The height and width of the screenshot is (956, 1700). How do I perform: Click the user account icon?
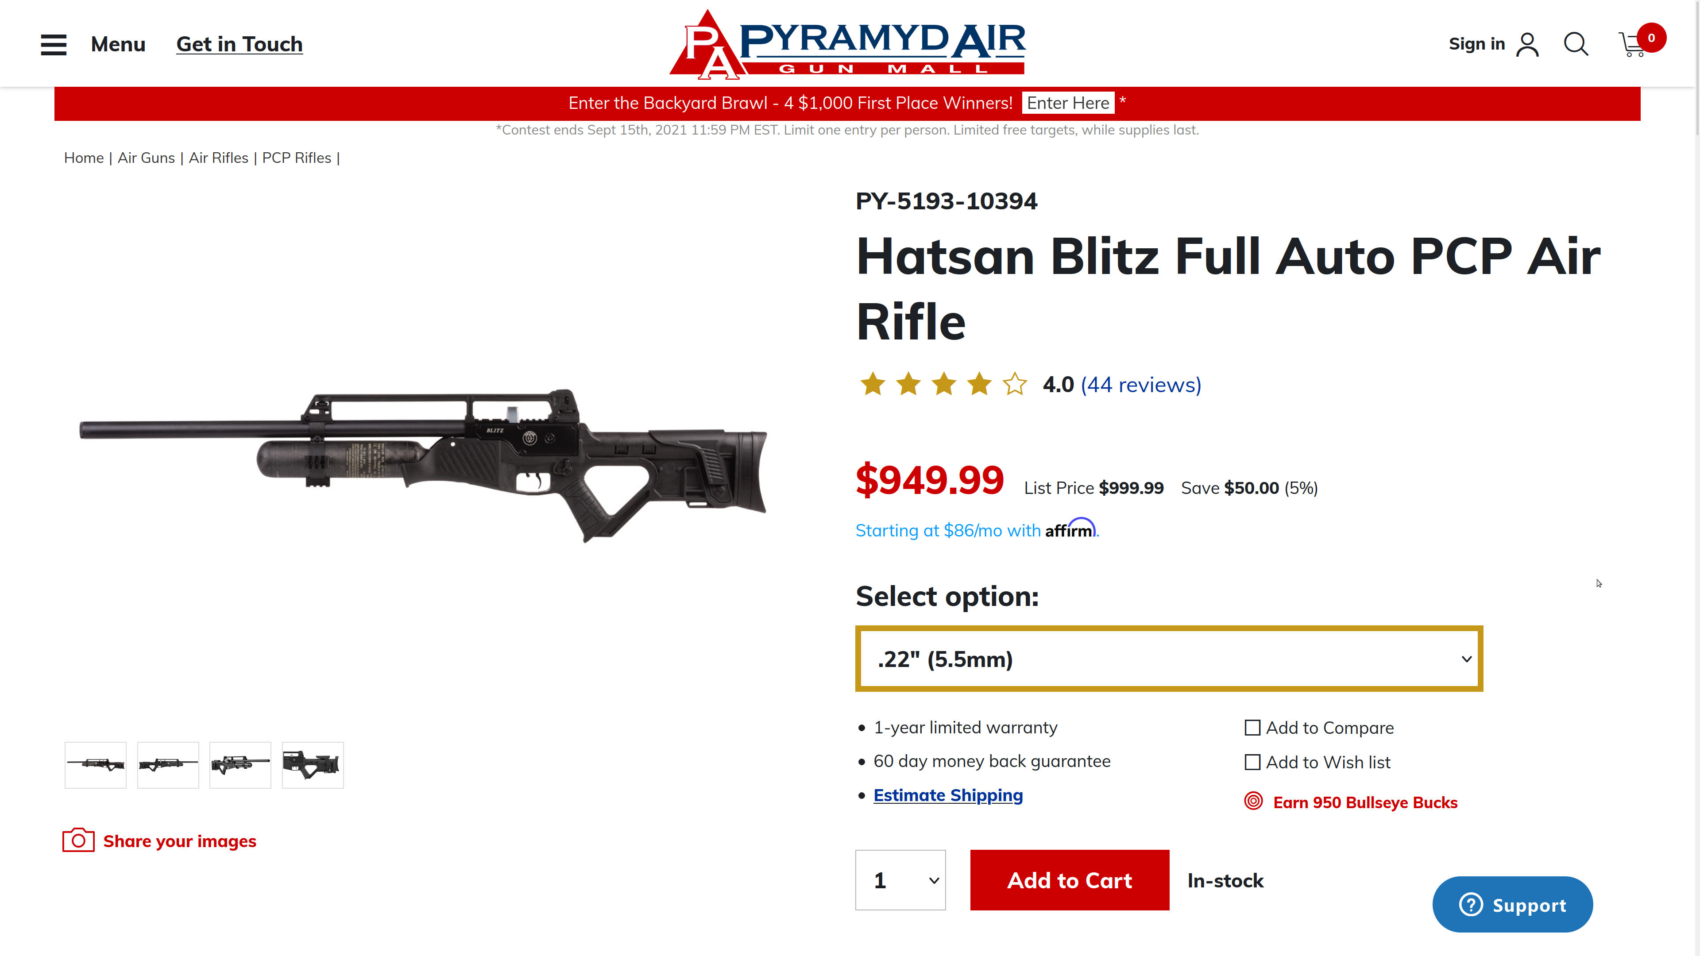(1527, 44)
